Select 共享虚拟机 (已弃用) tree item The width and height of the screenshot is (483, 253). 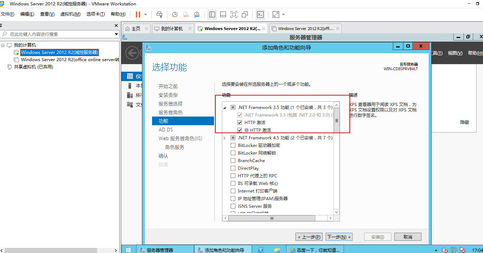tap(33, 67)
